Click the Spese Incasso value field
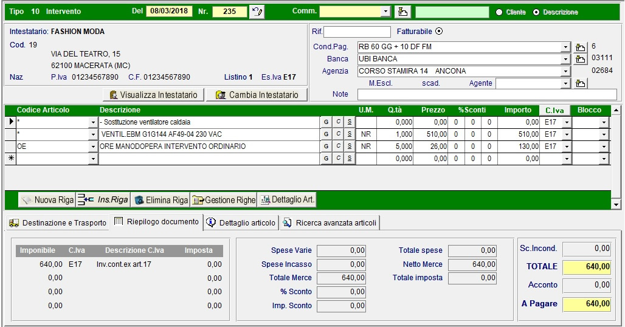625x327 pixels. [341, 264]
